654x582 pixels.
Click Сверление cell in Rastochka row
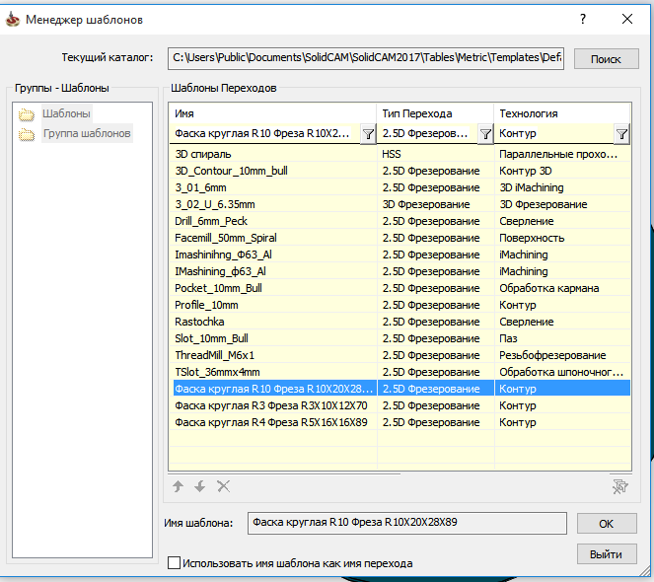pos(562,322)
